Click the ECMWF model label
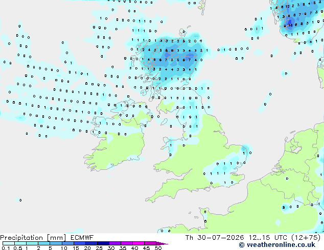Screen dimensions: 324x250 [82, 238]
